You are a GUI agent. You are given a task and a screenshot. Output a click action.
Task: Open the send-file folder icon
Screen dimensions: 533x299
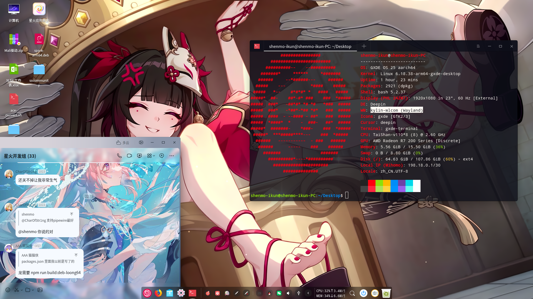(28, 290)
